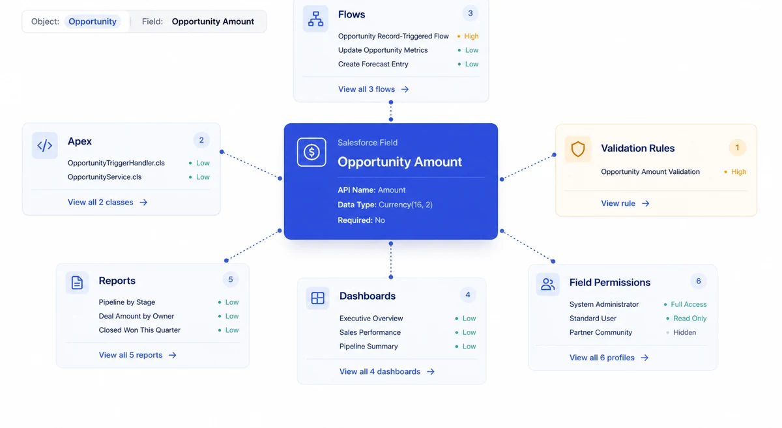Image resolution: width=782 pixels, height=428 pixels.
Task: Click the dollar icon in Opportunity Amount card
Action: click(311, 152)
